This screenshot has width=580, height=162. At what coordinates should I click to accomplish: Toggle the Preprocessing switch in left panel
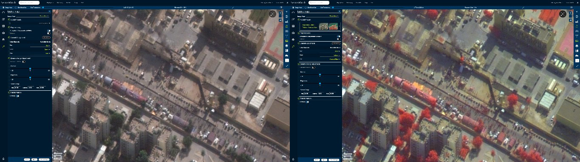49,31
